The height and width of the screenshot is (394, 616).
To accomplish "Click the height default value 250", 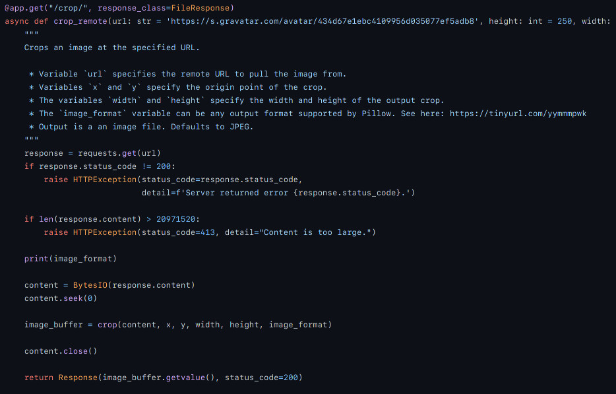I will click(565, 21).
